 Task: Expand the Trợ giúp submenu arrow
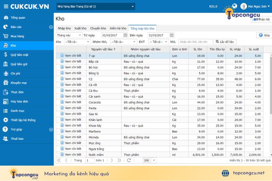click(x=51, y=129)
